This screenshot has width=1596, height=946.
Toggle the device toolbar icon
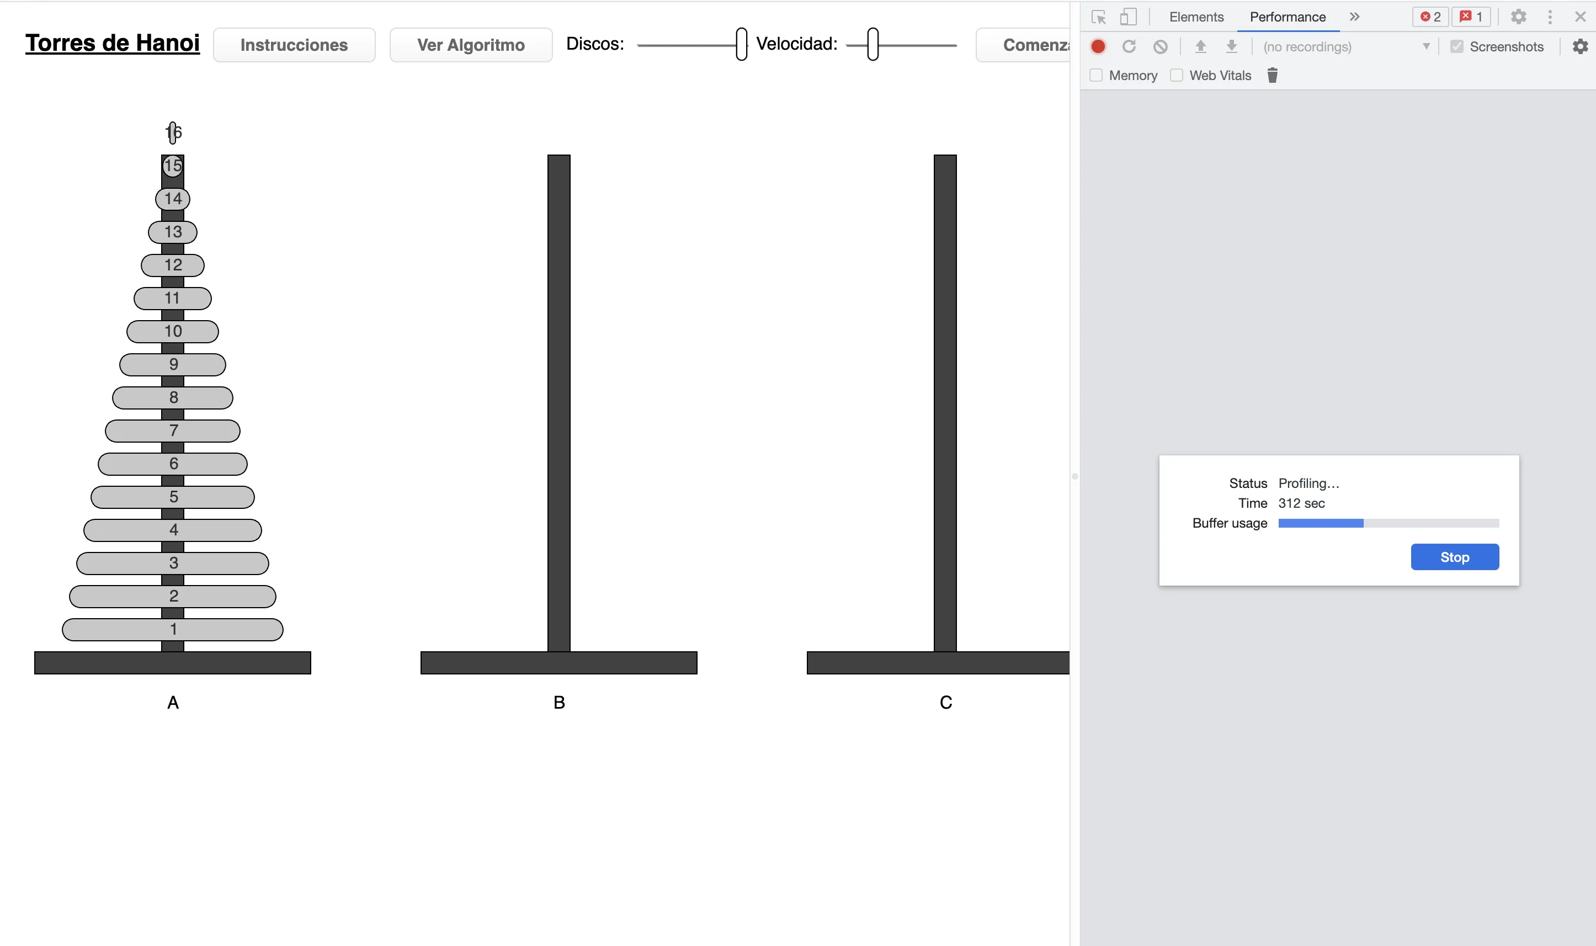coord(1128,17)
